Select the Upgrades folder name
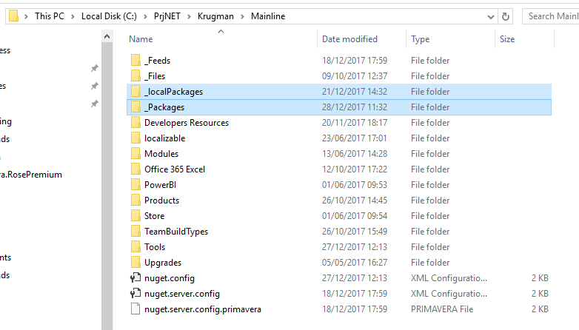The image size is (579, 330). (x=163, y=263)
